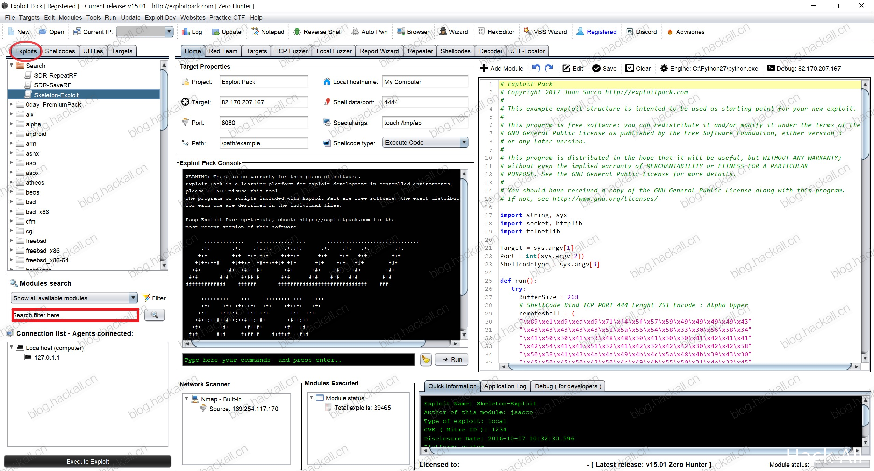Expand the bsd_x86 folder
Viewport: 874px width, 471px height.
[x=11, y=211]
